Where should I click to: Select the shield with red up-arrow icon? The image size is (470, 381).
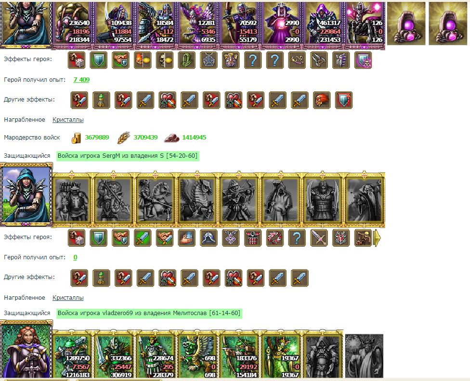[x=344, y=100]
